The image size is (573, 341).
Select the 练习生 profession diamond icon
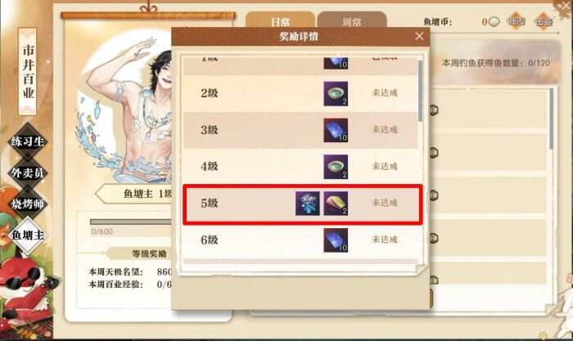(28, 141)
